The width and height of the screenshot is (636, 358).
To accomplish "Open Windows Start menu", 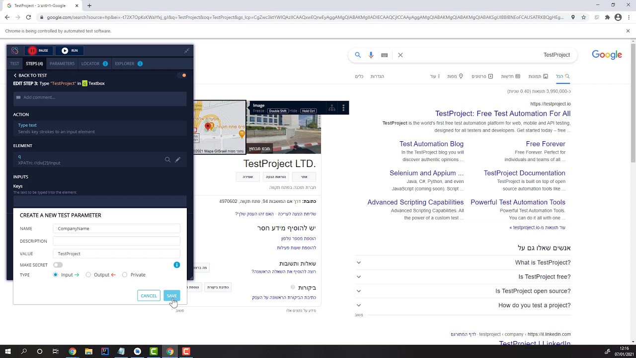I will (x=8, y=352).
